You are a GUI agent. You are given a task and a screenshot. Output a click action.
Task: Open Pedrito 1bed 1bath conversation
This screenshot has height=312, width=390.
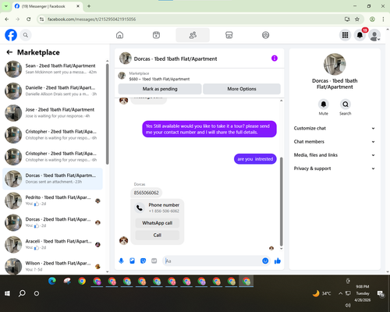coord(52,200)
